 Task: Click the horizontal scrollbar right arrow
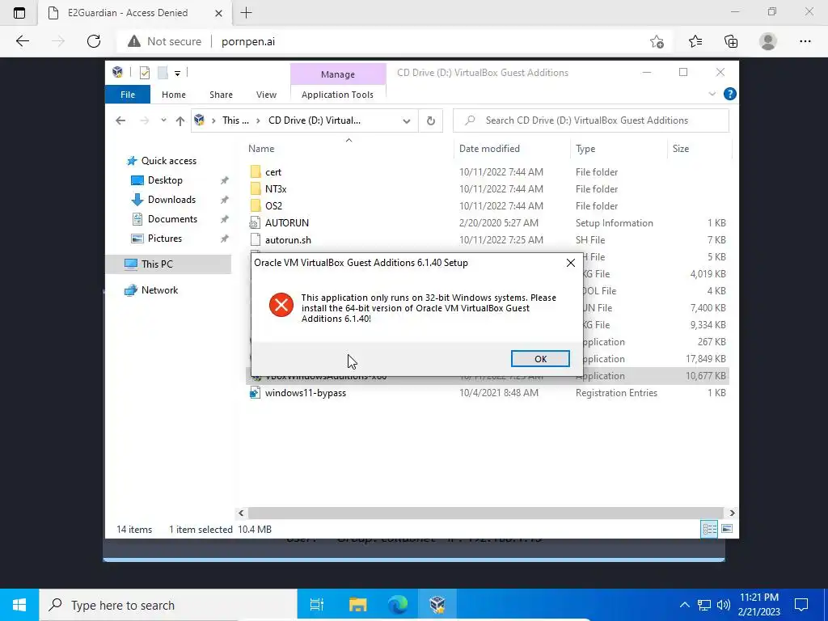tap(732, 513)
